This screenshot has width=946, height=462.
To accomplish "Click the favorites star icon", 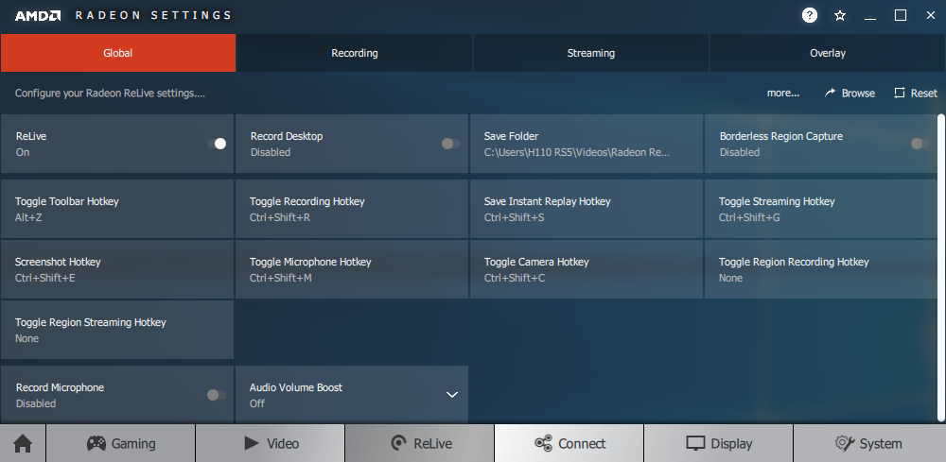I will click(x=840, y=15).
